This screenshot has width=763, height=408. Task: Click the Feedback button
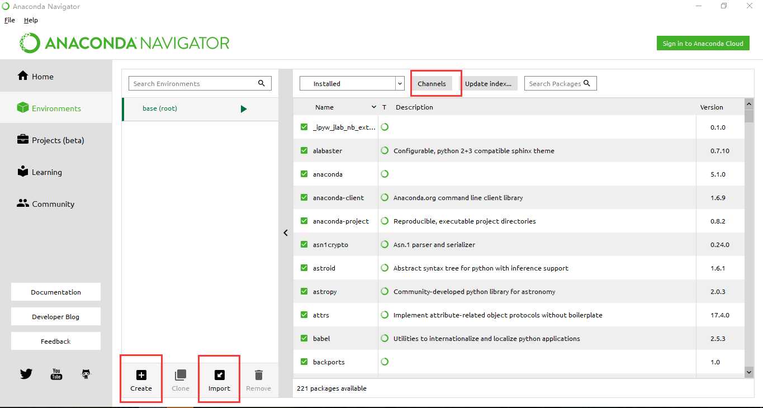[56, 341]
